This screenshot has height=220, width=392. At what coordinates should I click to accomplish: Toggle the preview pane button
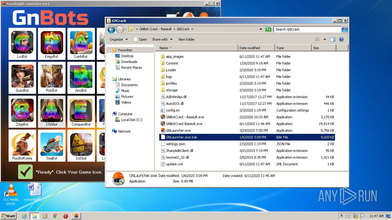[333, 39]
